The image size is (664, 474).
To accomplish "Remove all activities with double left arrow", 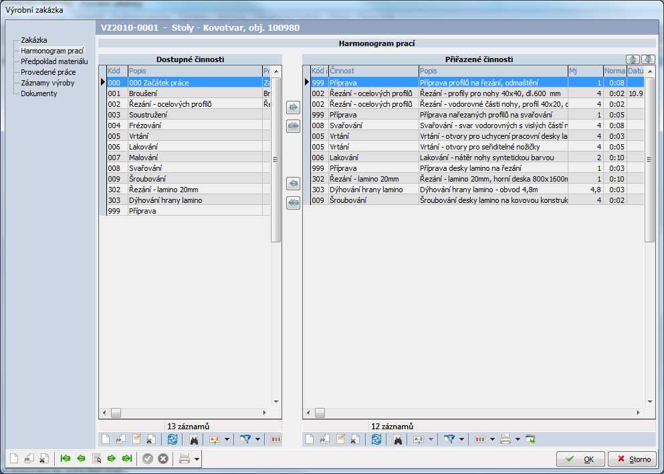I will click(293, 202).
